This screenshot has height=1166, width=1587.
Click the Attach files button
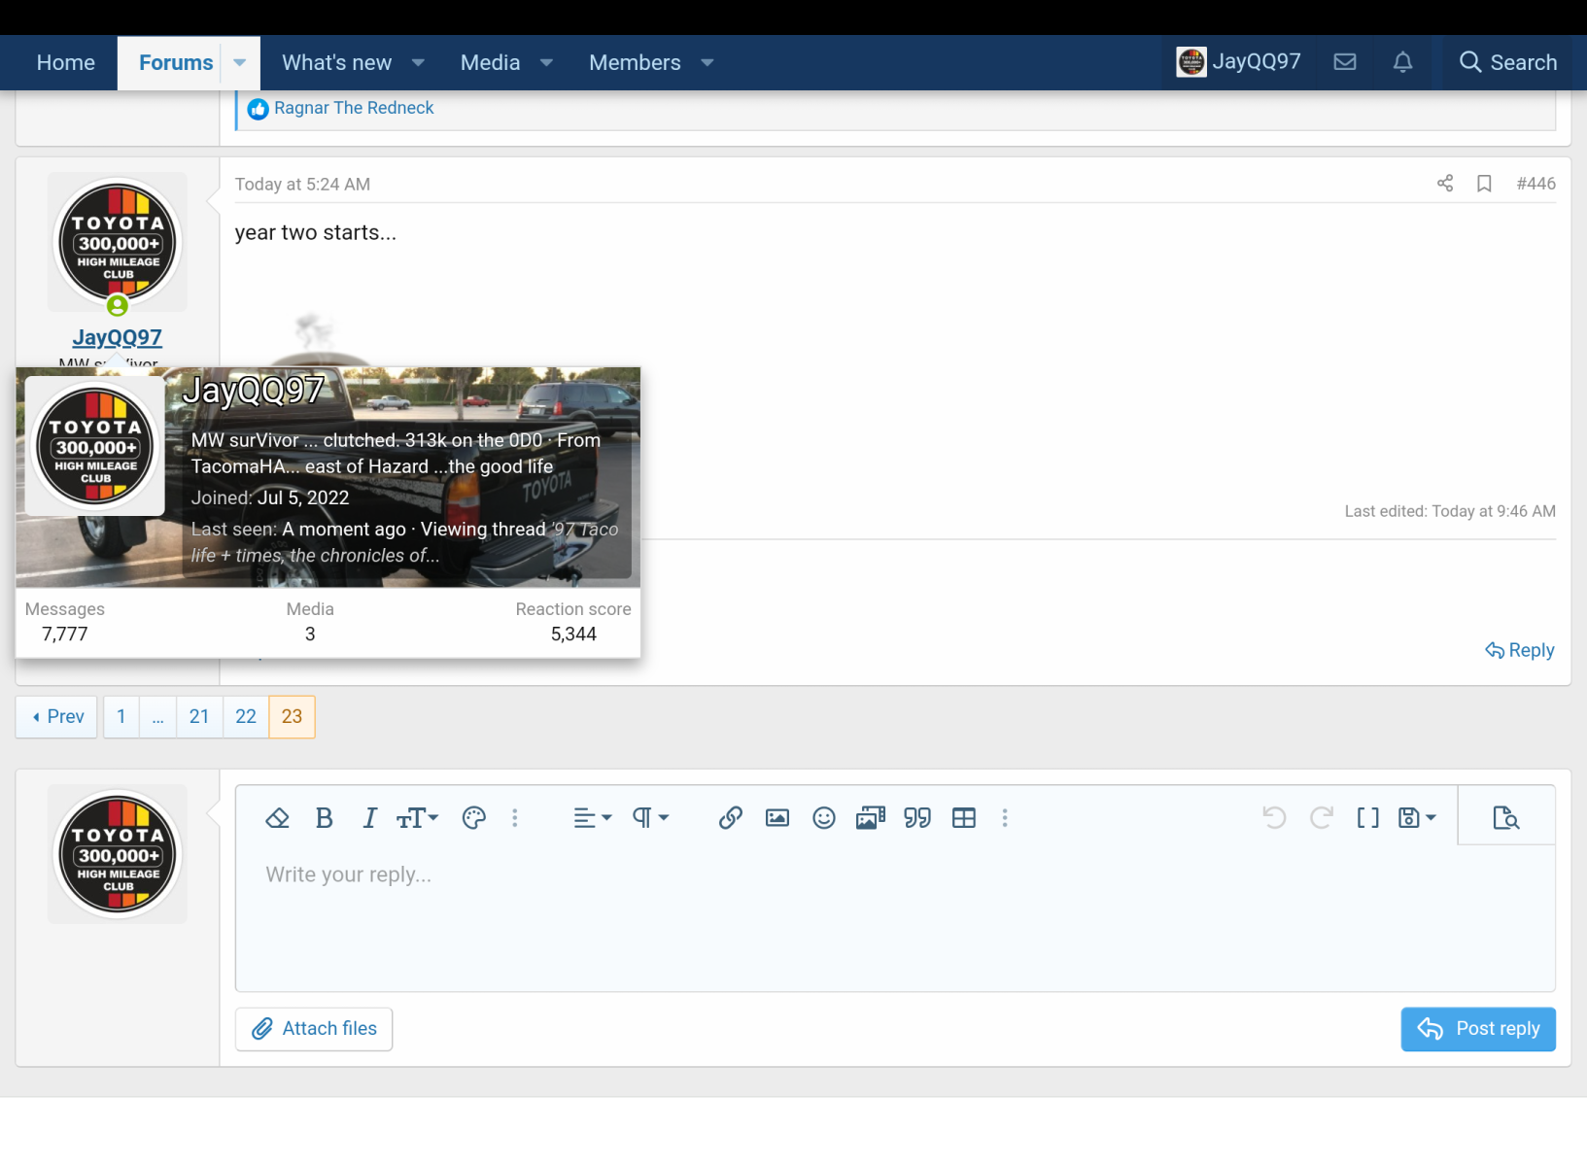(x=314, y=1028)
